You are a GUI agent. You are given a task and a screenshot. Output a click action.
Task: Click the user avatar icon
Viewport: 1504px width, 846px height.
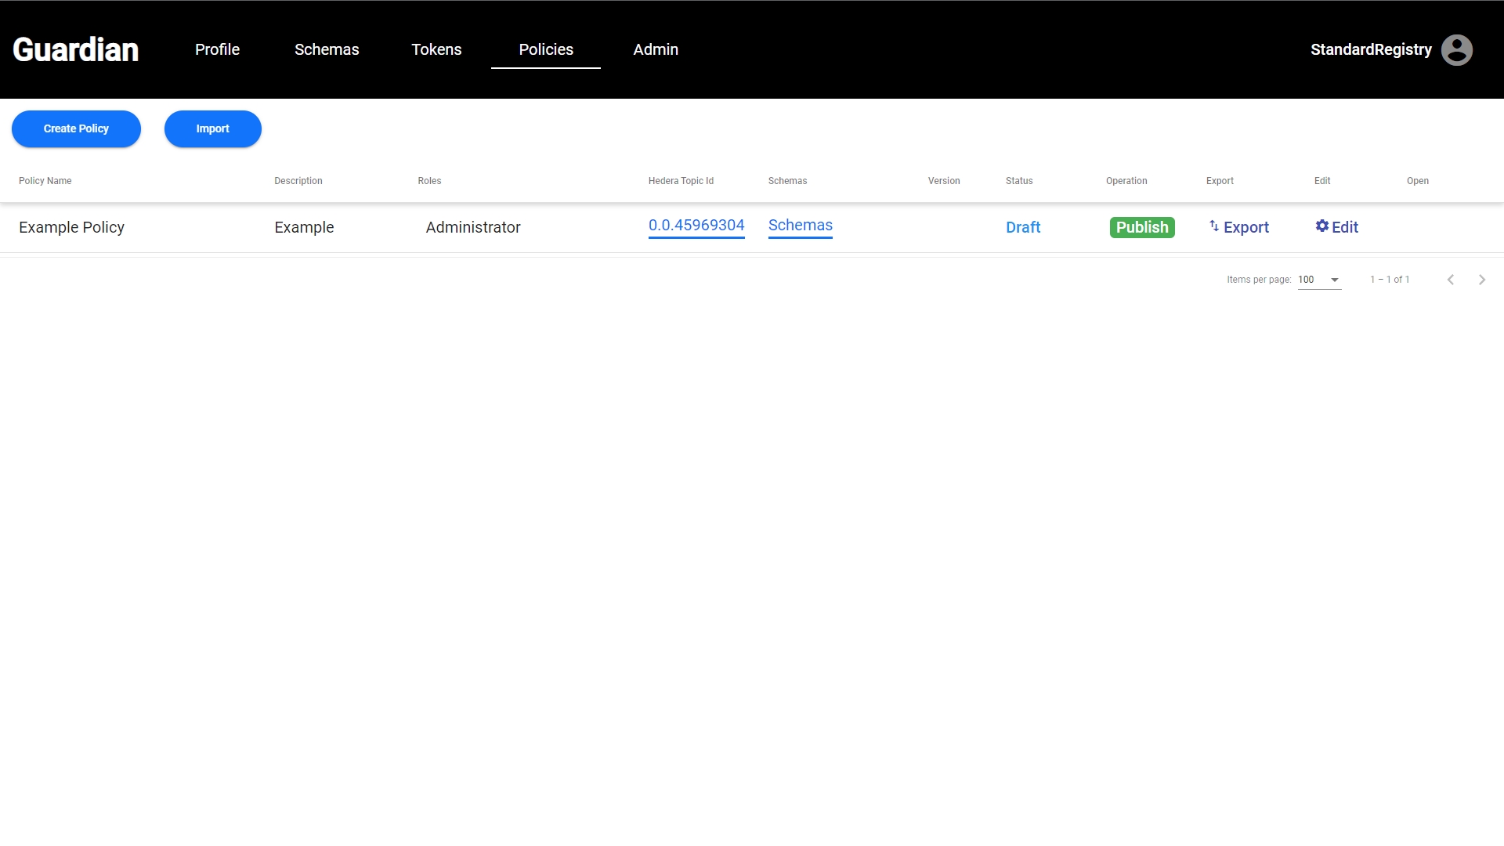point(1456,50)
